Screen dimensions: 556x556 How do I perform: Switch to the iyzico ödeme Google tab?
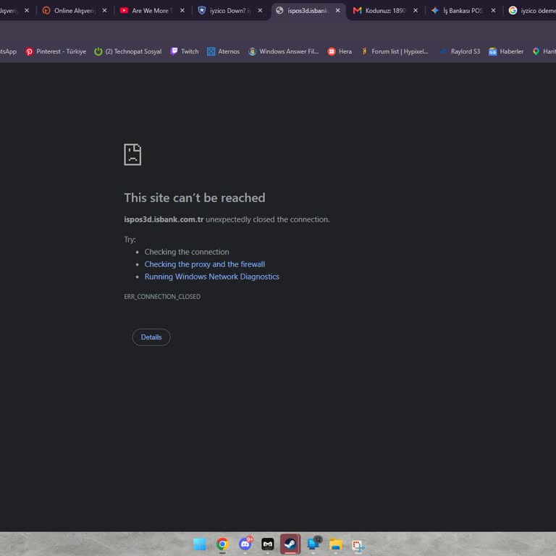(x=531, y=11)
